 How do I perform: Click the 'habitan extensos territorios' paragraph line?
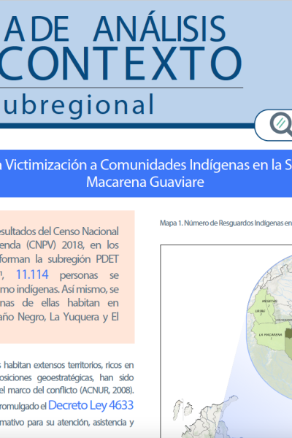tap(67, 365)
